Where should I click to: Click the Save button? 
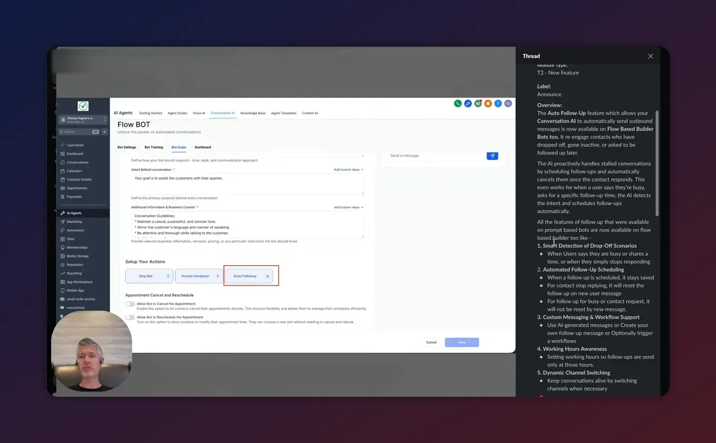pos(461,342)
